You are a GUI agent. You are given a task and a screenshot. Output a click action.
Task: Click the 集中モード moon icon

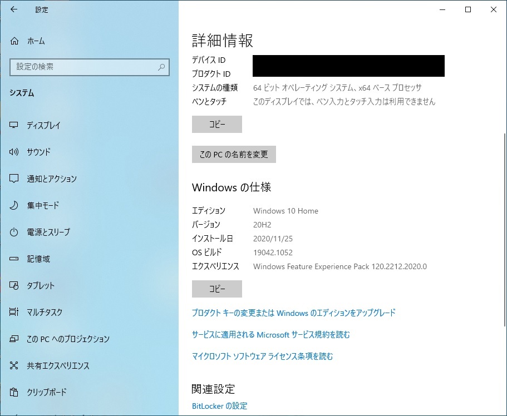coord(13,205)
